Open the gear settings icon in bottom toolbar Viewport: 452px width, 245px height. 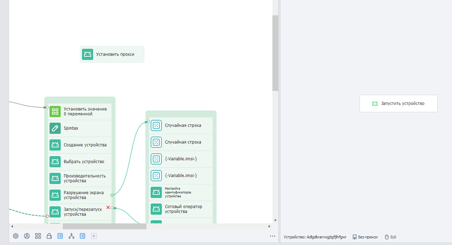point(16,236)
